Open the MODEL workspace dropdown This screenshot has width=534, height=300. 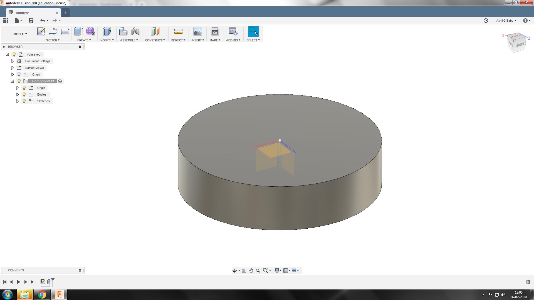(x=20, y=34)
